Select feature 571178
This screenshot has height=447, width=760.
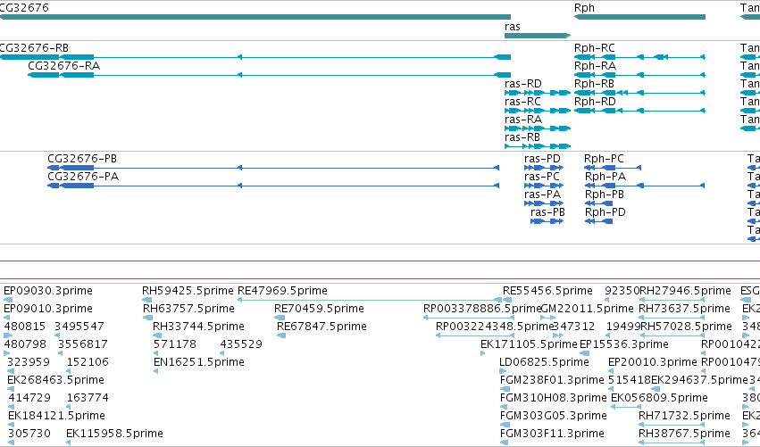pos(175,344)
